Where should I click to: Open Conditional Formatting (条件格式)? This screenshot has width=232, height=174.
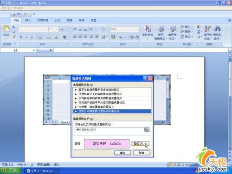click(x=148, y=32)
